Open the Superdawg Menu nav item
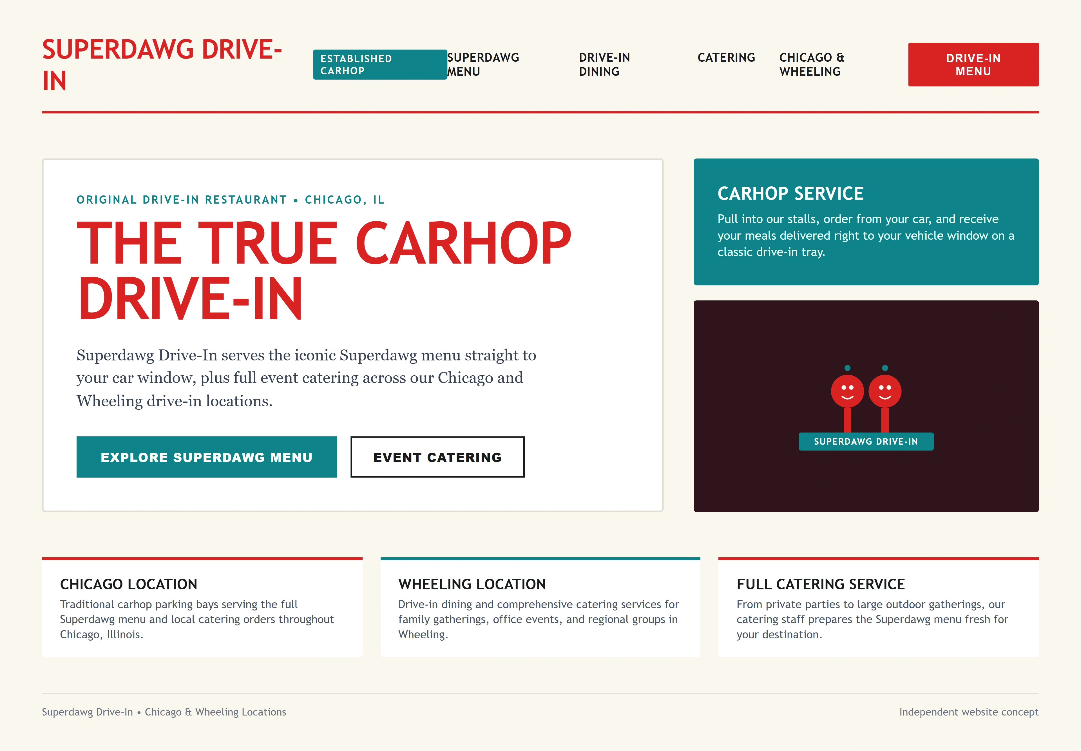 pos(483,64)
